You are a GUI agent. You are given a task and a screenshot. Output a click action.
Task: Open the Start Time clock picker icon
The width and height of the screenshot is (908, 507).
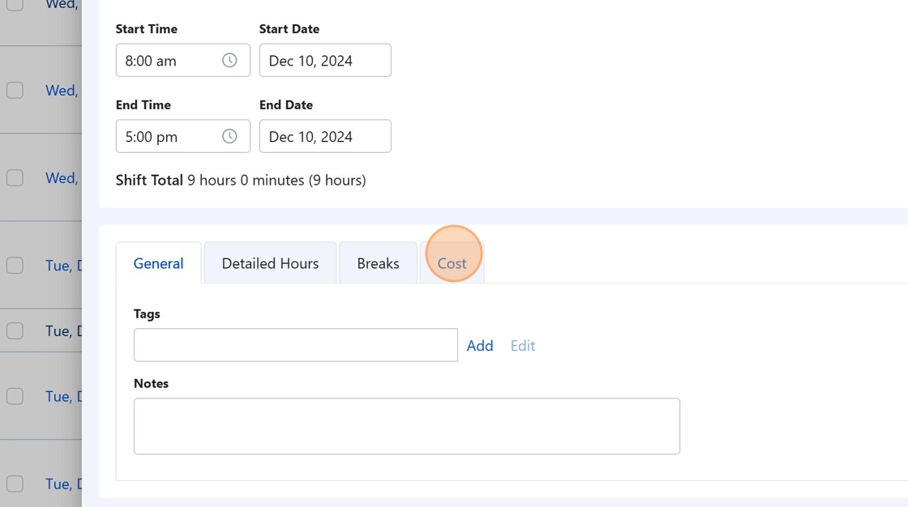[229, 61]
